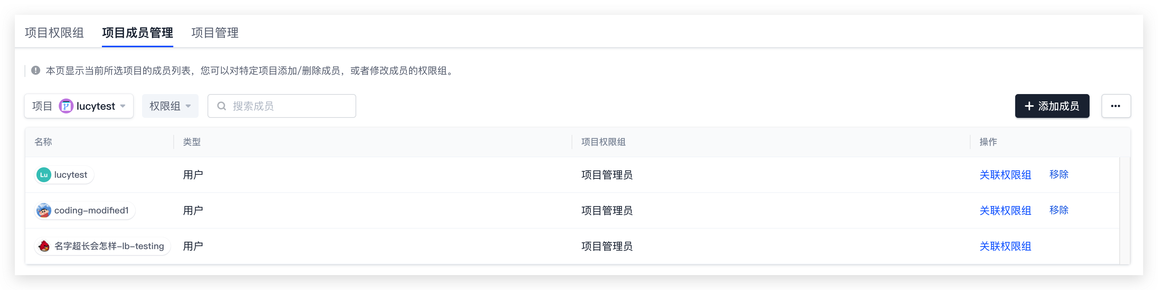Click the lucytest project icon in the selector

pos(66,106)
